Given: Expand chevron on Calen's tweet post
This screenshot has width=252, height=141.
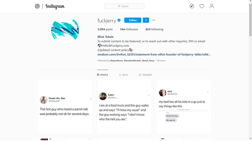Looking at the screenshot, I should (149, 95).
